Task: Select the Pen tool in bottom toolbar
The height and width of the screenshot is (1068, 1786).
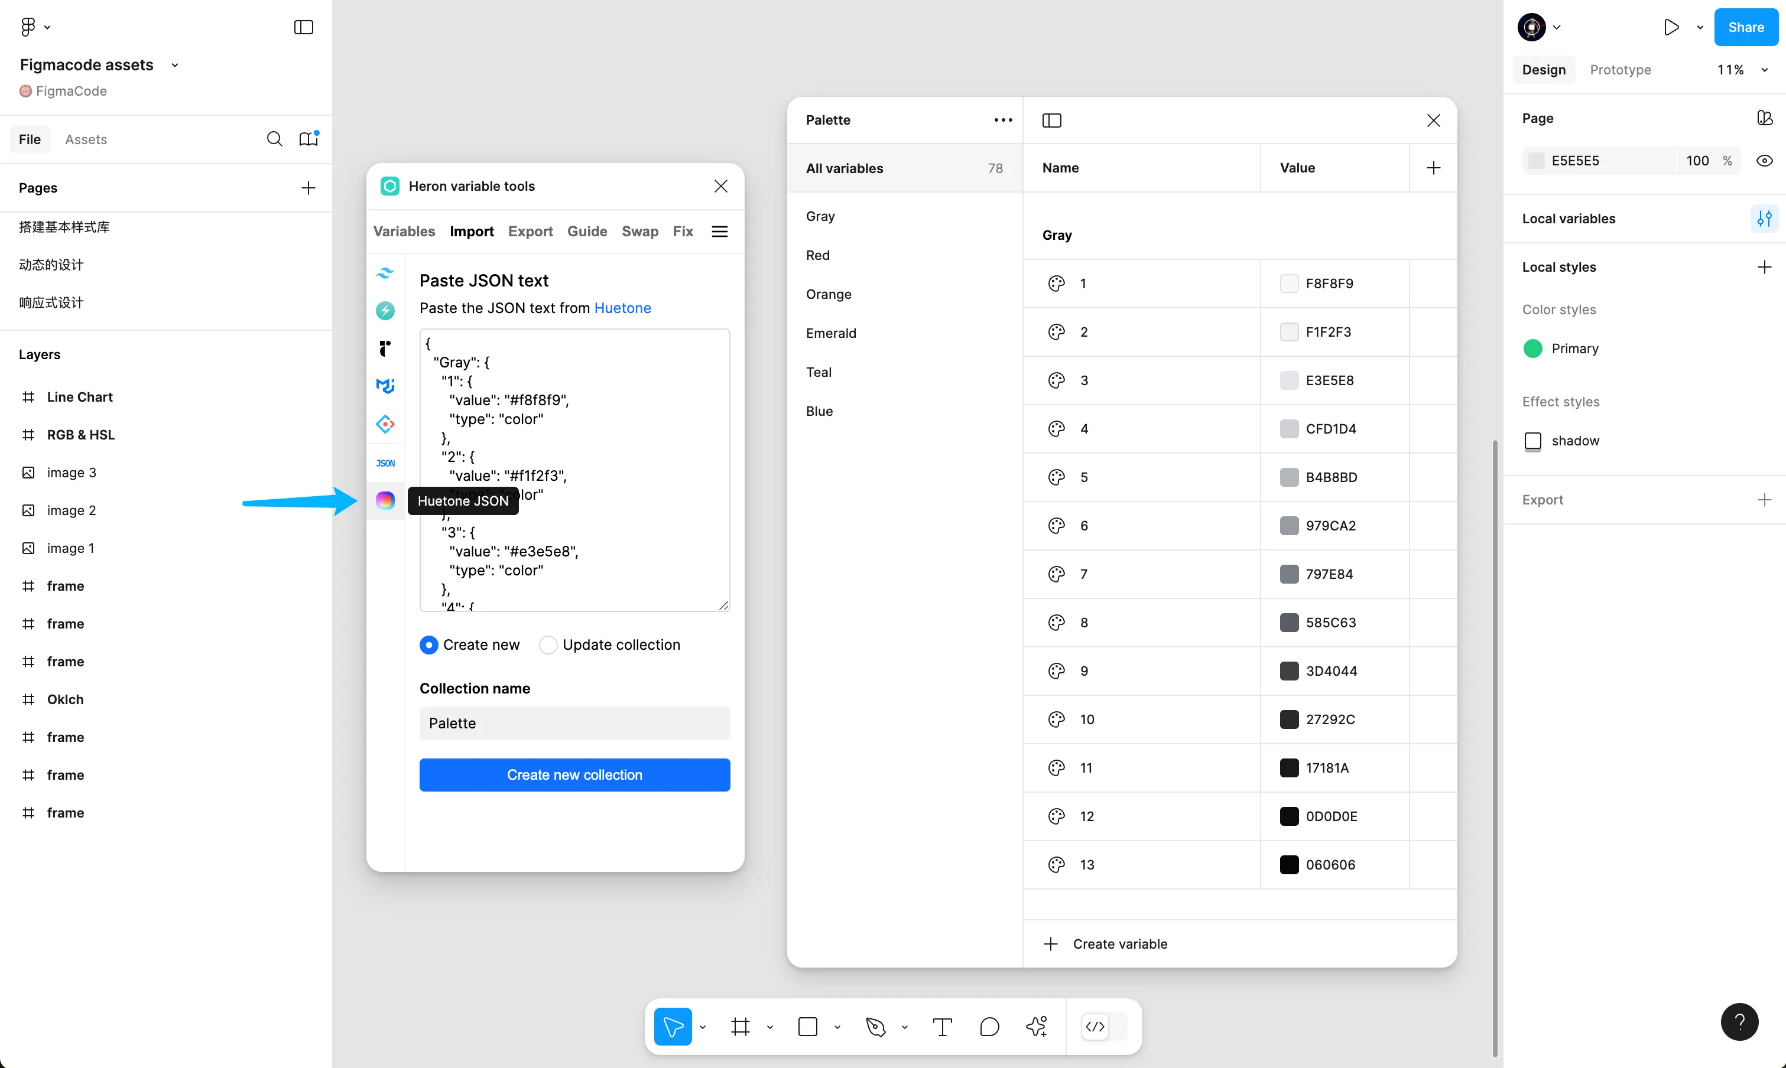Action: 875,1027
